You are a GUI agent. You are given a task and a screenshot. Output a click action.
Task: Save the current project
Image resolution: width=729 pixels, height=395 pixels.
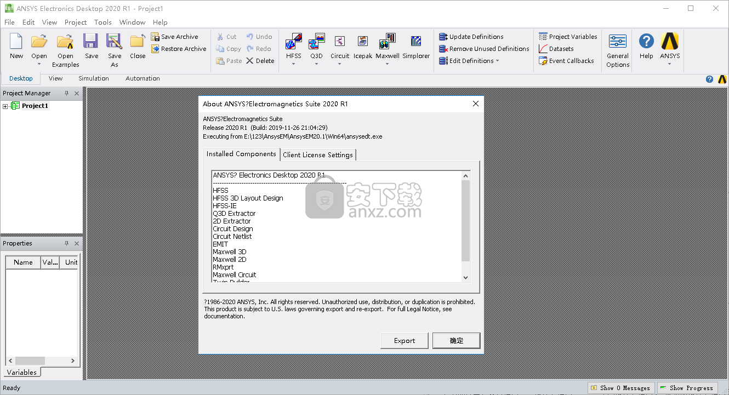pyautogui.click(x=92, y=46)
